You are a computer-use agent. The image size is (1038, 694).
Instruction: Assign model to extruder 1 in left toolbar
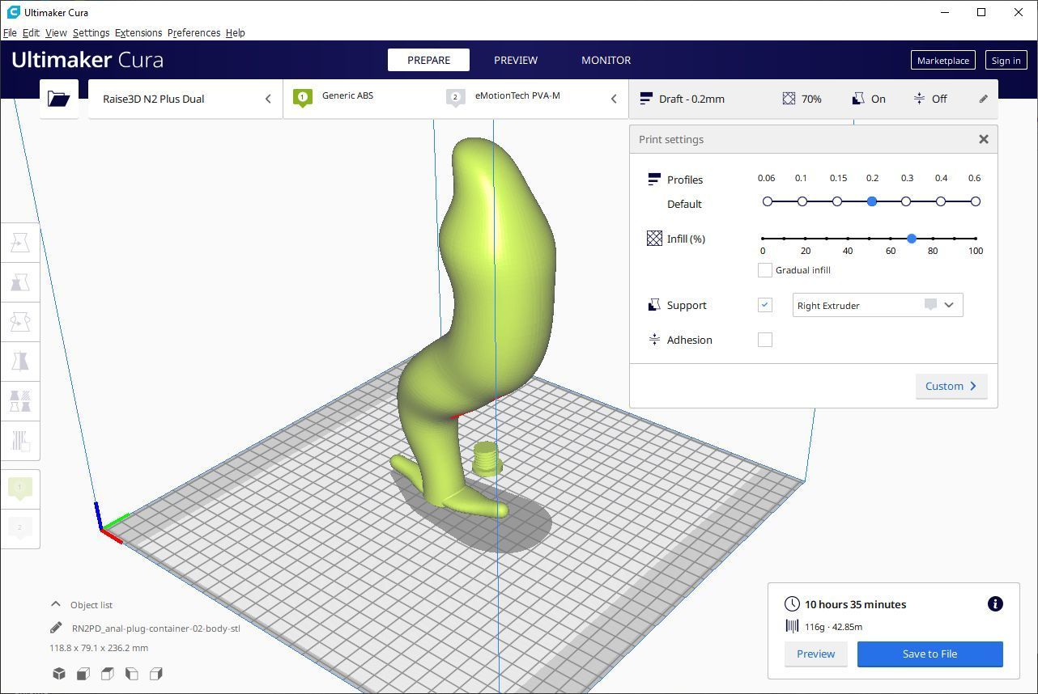pyautogui.click(x=20, y=489)
